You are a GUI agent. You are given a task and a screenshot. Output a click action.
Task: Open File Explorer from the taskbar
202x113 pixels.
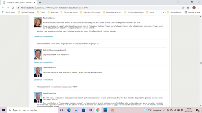[76, 110]
